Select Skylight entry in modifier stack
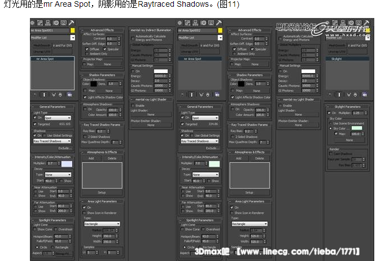 347,59
